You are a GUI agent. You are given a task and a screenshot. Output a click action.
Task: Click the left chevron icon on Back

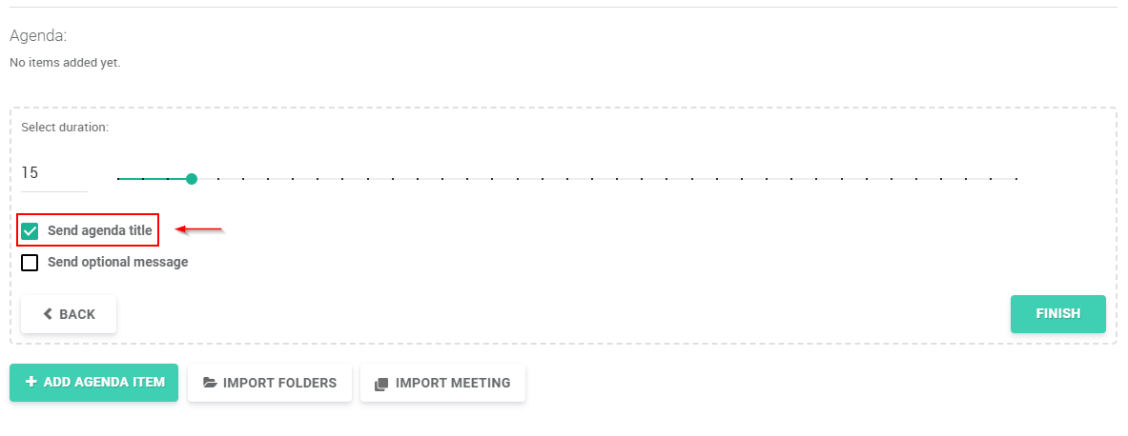pos(49,314)
